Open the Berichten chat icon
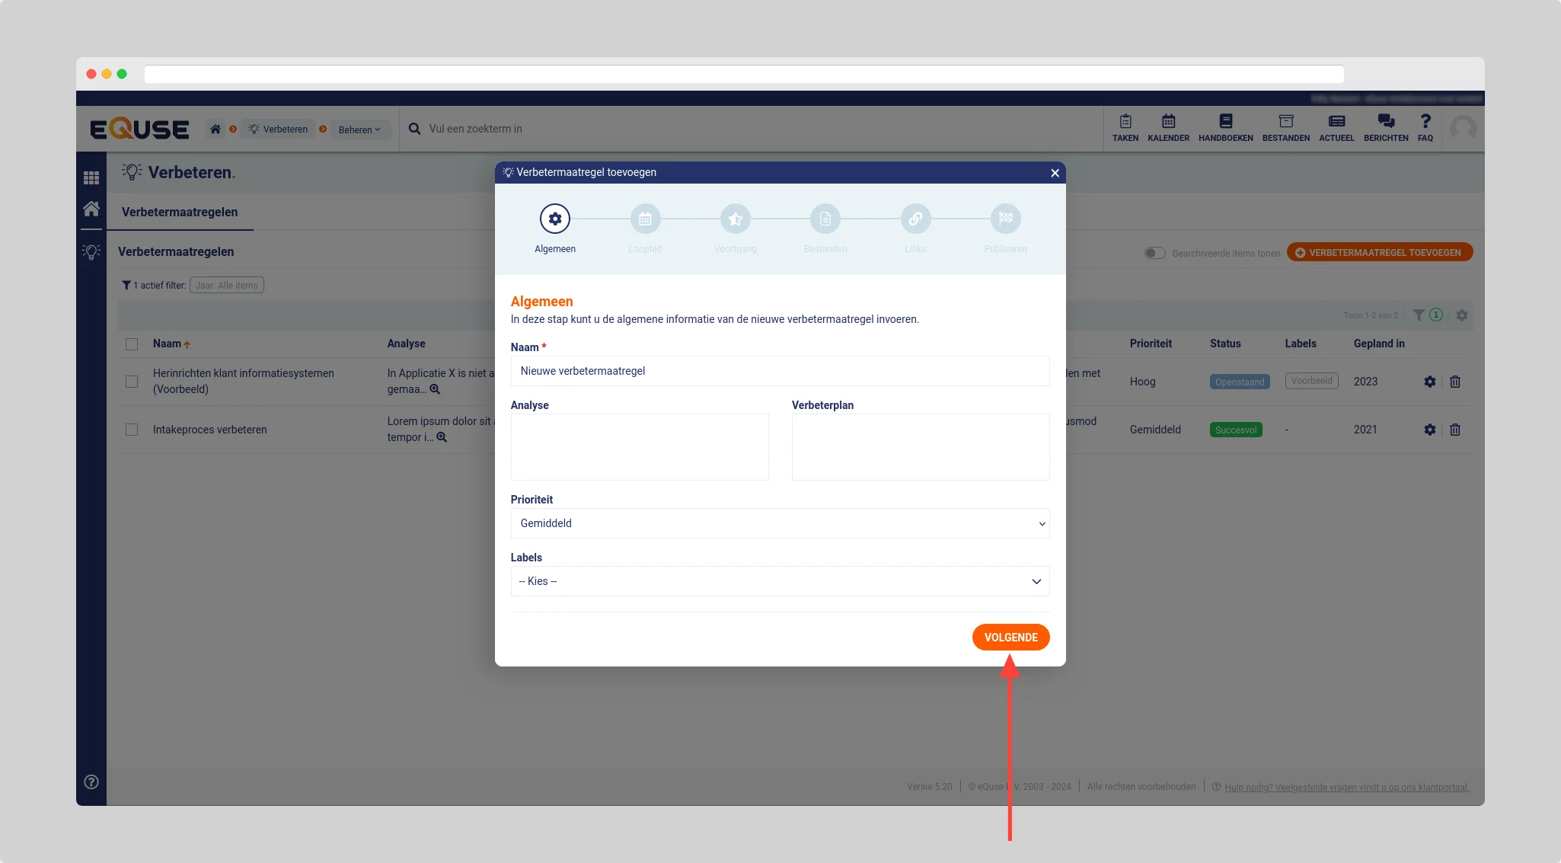Screen dimensions: 1561x863 [1385, 127]
